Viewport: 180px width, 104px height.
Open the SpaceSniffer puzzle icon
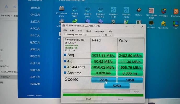pos(164,23)
